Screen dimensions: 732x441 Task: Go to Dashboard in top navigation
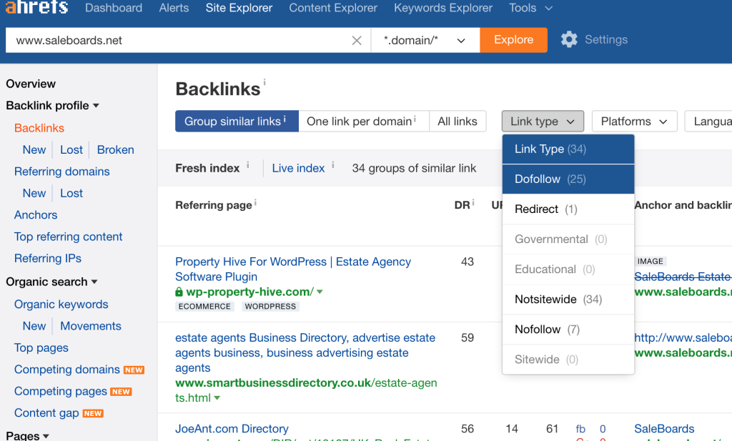(x=114, y=8)
